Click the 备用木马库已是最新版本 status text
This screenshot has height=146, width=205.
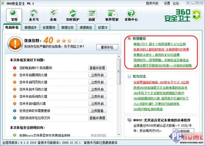point(101,143)
